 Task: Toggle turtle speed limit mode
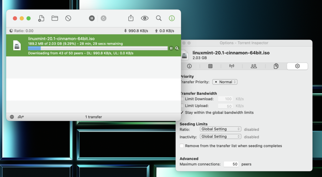(x=20, y=117)
